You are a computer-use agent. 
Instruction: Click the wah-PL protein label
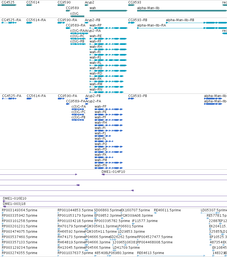[101, 139]
